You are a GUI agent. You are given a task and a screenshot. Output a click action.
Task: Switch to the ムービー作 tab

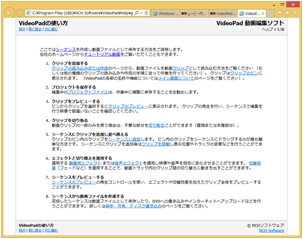pos(194,14)
